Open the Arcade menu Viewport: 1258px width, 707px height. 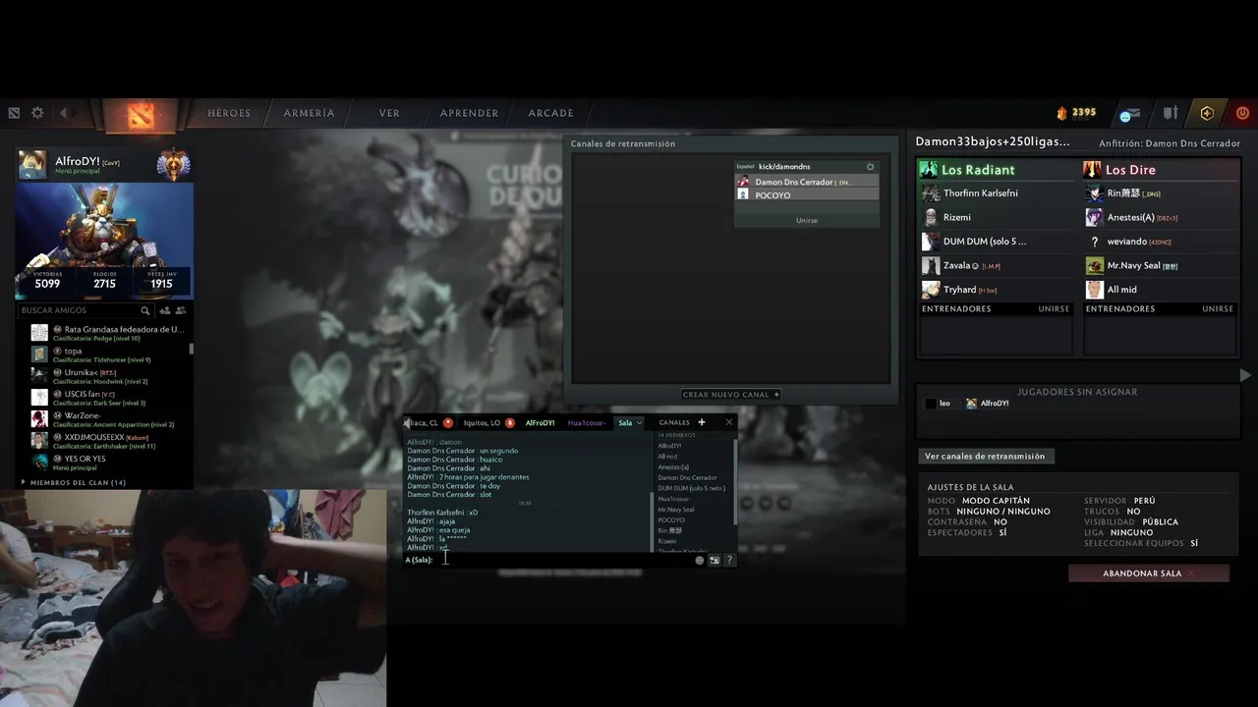pyautogui.click(x=550, y=113)
